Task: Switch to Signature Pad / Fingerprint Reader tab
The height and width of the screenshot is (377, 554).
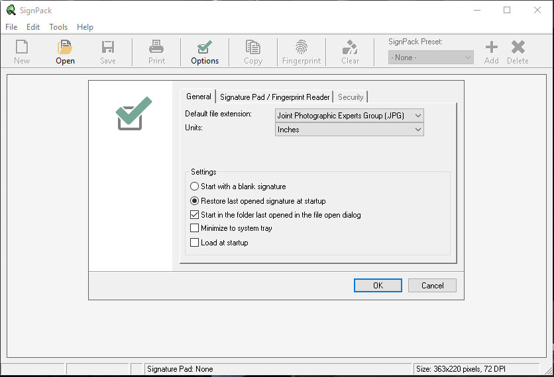Action: pyautogui.click(x=274, y=97)
